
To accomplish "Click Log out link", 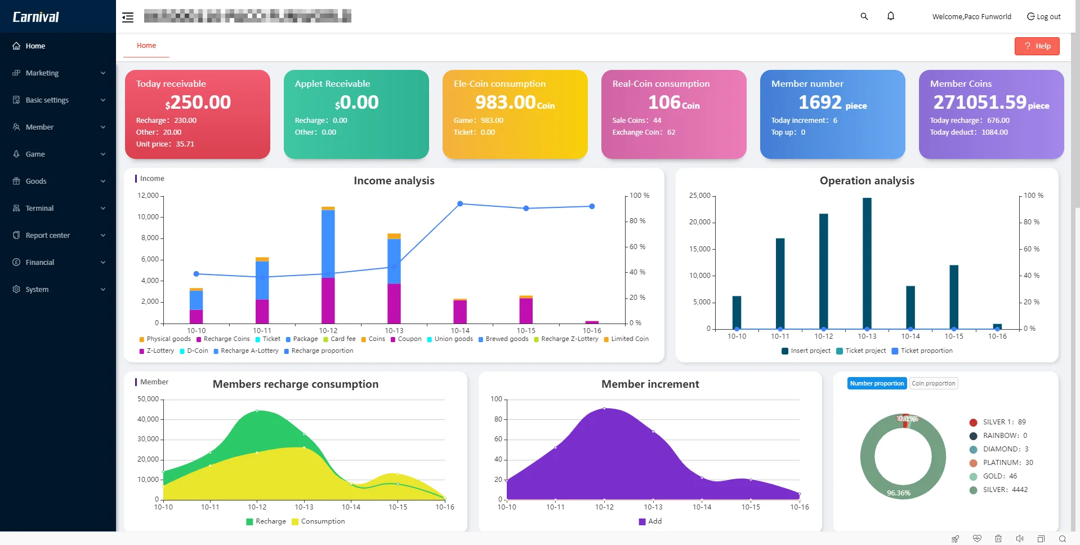I will 1043,17.
